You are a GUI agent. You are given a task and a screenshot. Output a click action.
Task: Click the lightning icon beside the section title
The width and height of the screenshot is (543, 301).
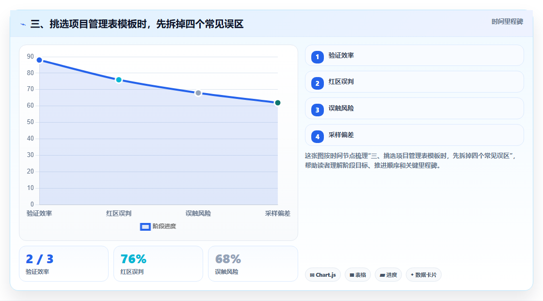23,24
